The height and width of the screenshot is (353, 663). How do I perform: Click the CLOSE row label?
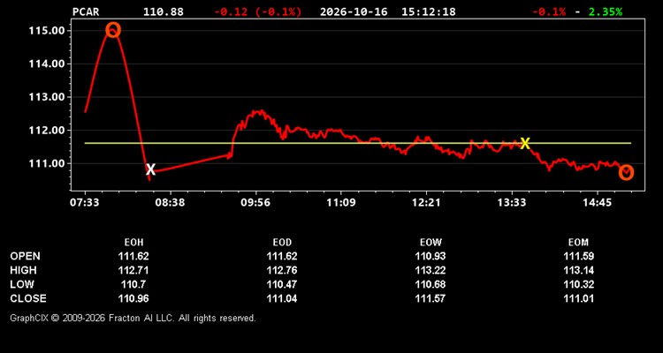28,298
